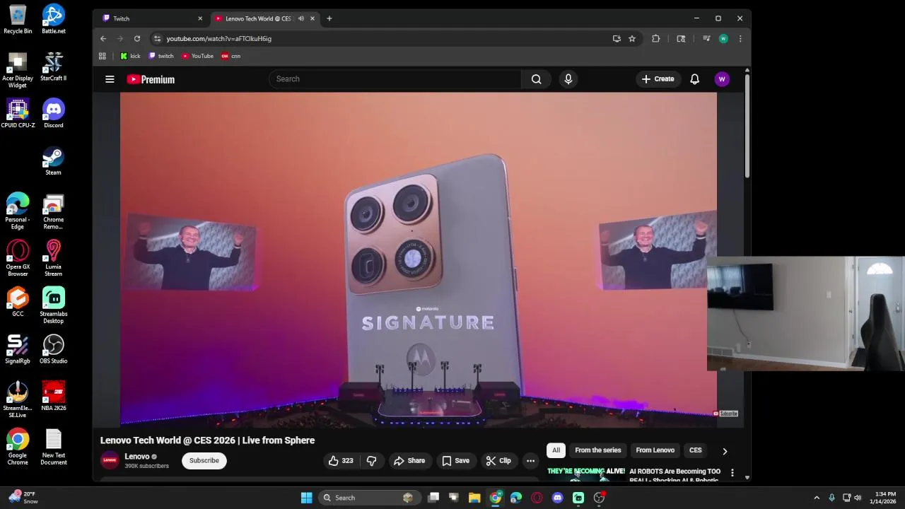Open YouTube notifications bell
905x509 pixels.
click(x=694, y=79)
